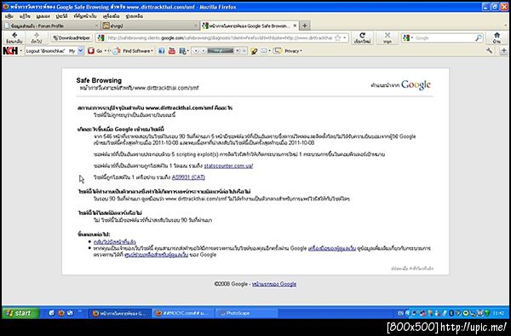Screen dimensions: 511x336
Task: Go to the home page via house icon
Action: 497,38
